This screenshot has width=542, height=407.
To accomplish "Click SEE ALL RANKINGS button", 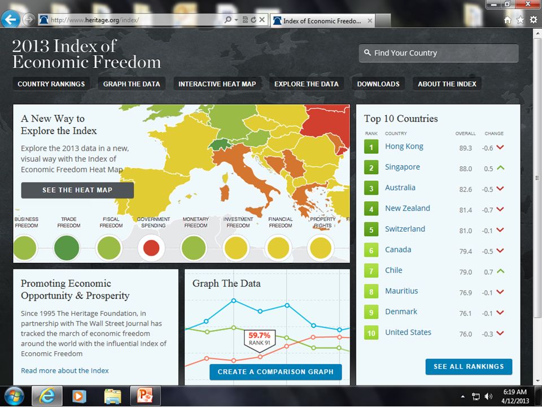I will pyautogui.click(x=469, y=366).
